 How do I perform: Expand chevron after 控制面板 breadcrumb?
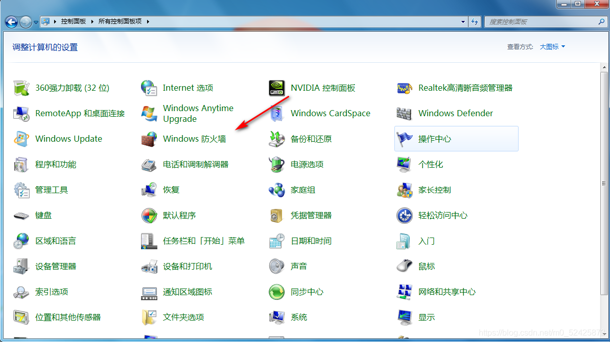click(92, 21)
